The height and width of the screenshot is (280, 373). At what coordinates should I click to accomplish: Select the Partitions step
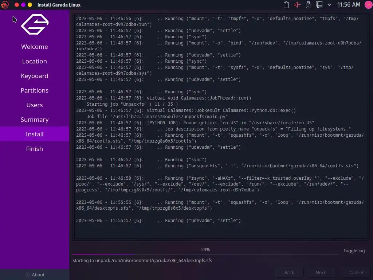(35, 90)
